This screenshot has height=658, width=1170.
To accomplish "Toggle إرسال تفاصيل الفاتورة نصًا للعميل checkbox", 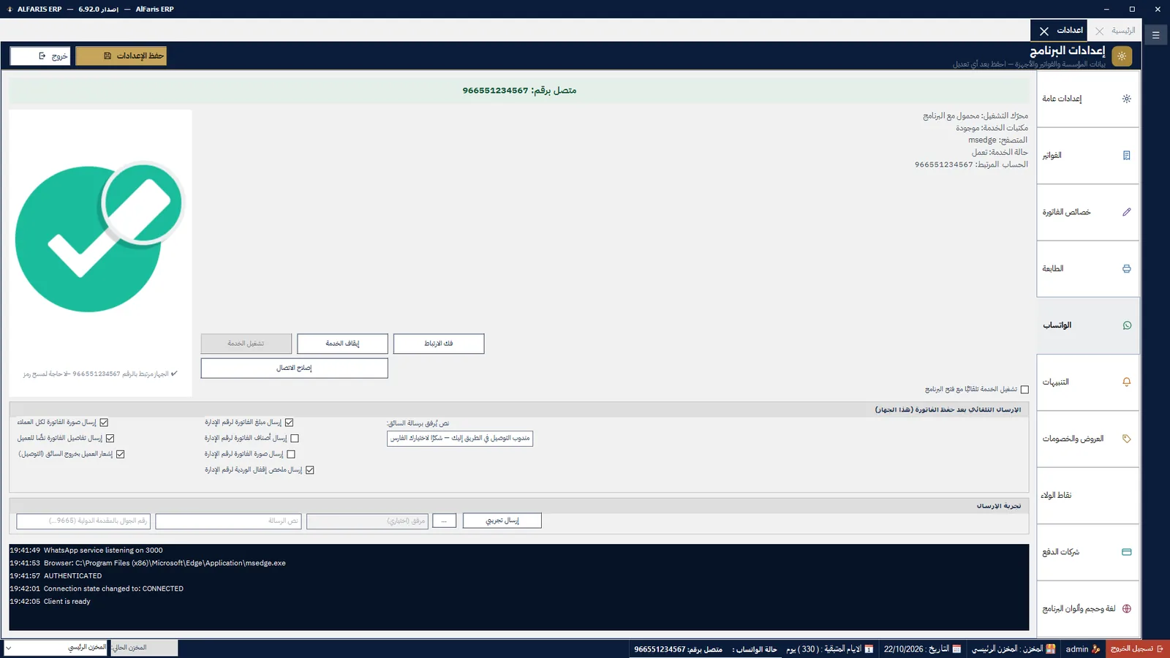I will click(x=110, y=439).
